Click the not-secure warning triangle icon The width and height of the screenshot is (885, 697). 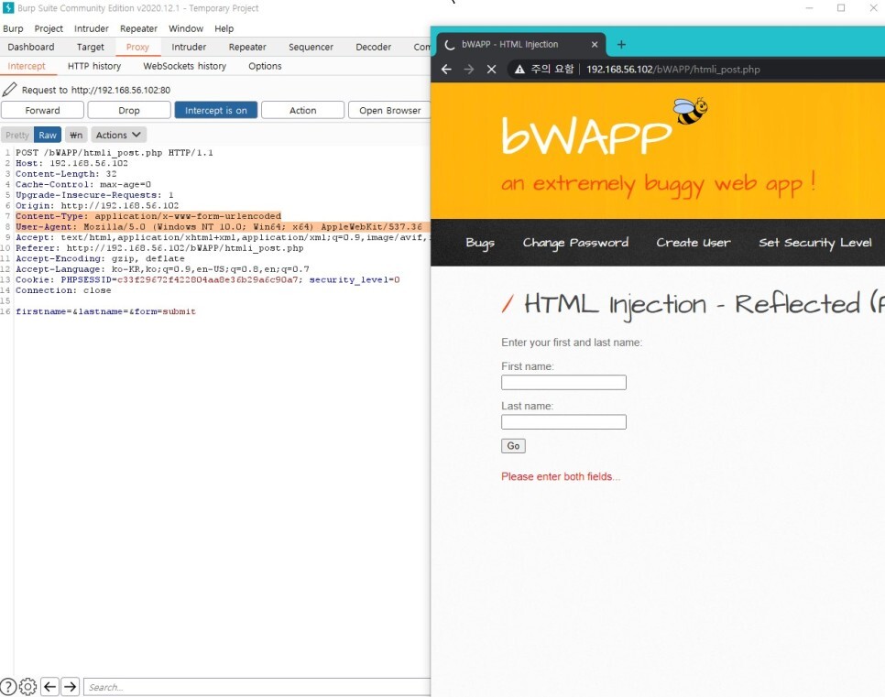519,69
